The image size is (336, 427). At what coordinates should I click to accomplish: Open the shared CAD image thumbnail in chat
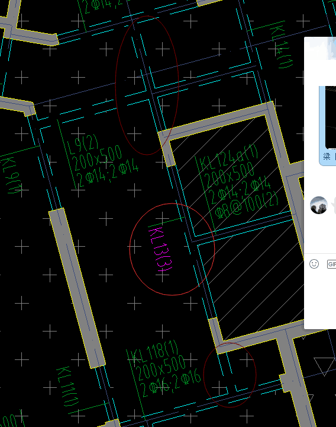pyautogui.click(x=331, y=117)
